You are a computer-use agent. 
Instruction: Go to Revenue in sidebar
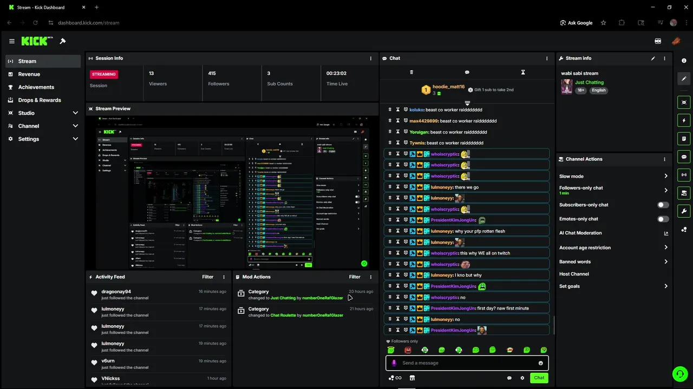pos(43,74)
